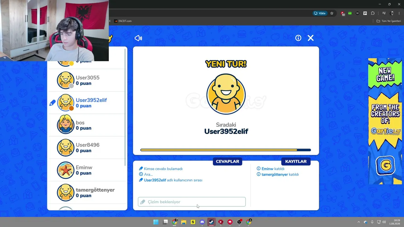Open Steam from the taskbar
This screenshot has height=227, width=404.
(x=211, y=222)
